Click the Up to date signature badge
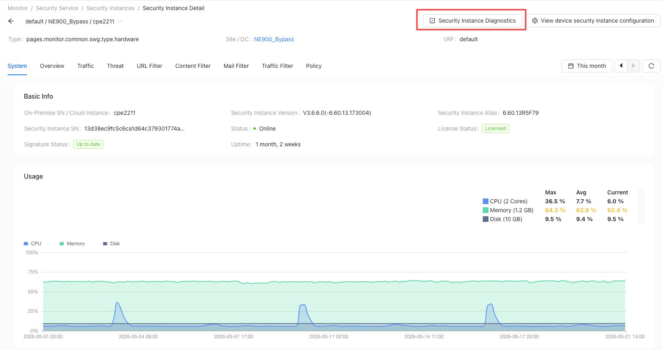This screenshot has width=663, height=350. pos(88,144)
